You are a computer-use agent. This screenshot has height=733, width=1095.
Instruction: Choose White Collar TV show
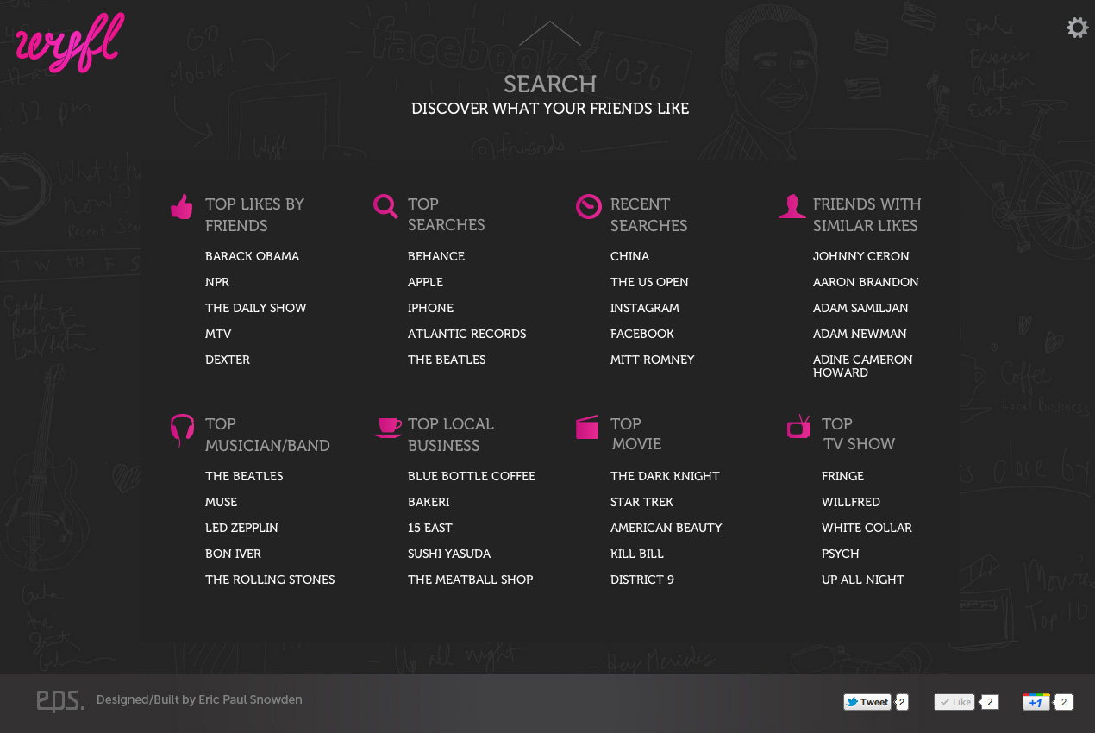tap(867, 528)
